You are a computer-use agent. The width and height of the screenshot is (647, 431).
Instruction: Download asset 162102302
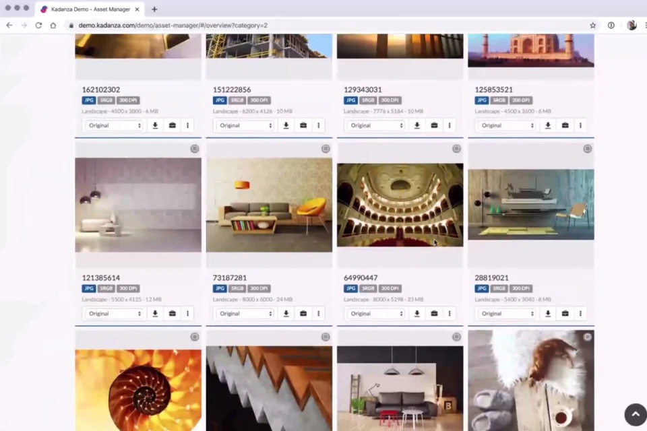[155, 125]
